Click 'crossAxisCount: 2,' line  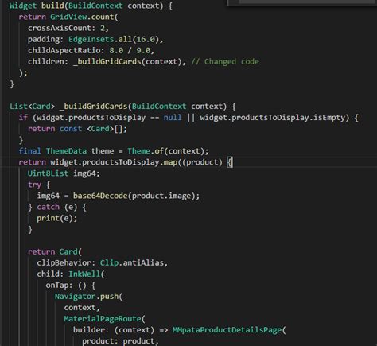click(x=68, y=28)
